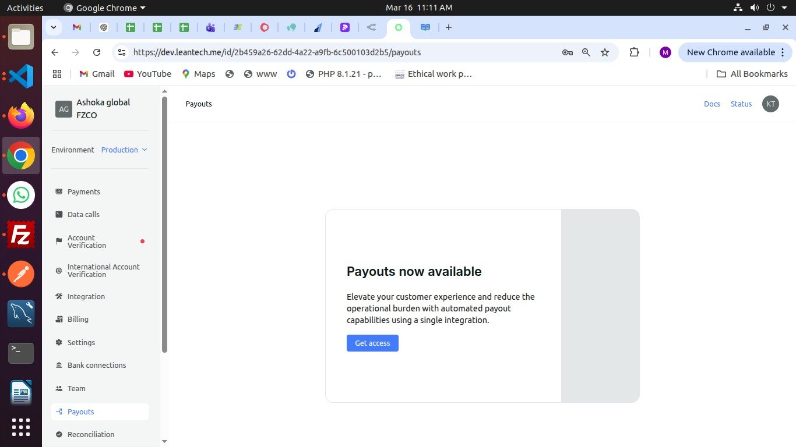Image resolution: width=796 pixels, height=447 pixels.
Task: Open the tab search dropdown arrow
Action: [54, 27]
